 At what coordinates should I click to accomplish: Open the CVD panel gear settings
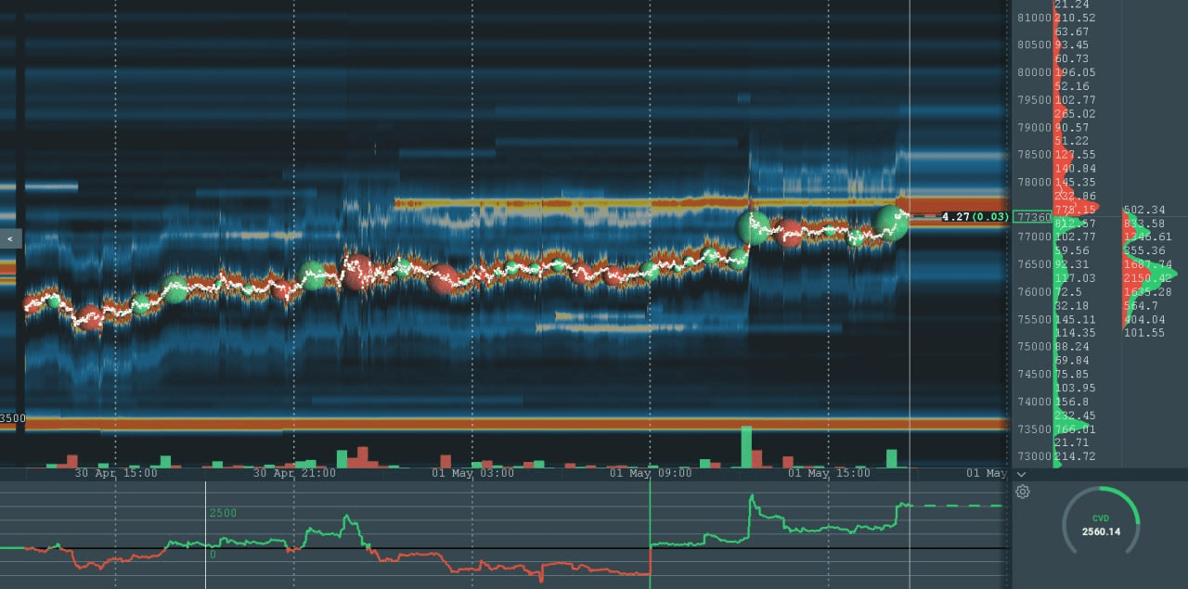tap(1022, 492)
